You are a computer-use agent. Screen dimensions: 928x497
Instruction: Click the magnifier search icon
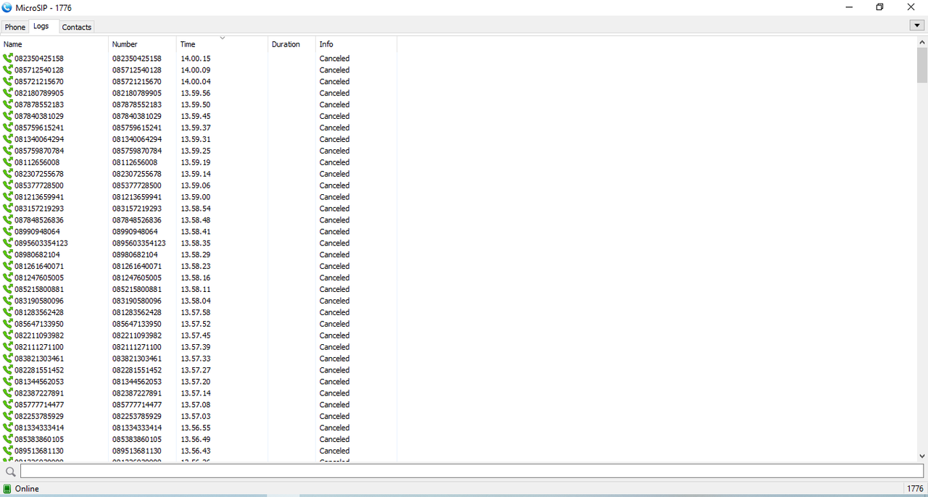[10, 472]
